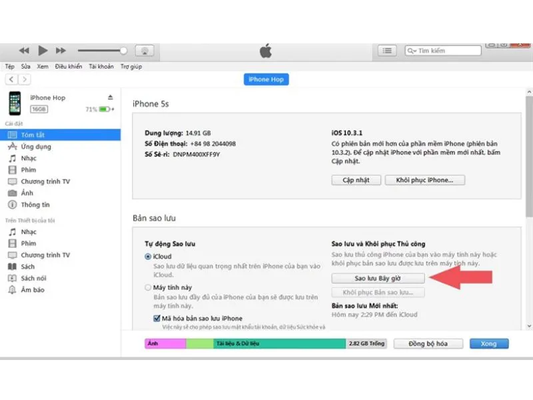
Task: Open Phim under Trên Thiết bị của tôi
Action: (28, 243)
